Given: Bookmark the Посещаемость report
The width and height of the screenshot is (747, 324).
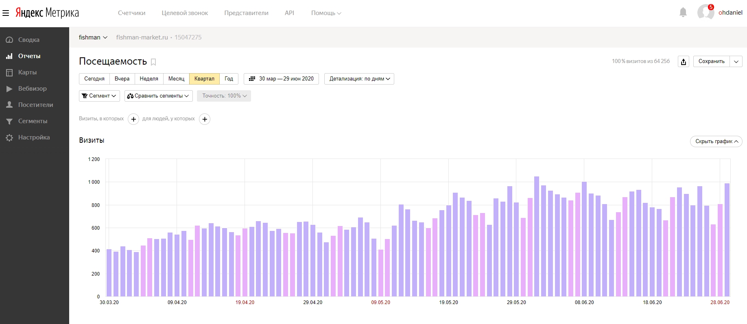Looking at the screenshot, I should coord(153,62).
